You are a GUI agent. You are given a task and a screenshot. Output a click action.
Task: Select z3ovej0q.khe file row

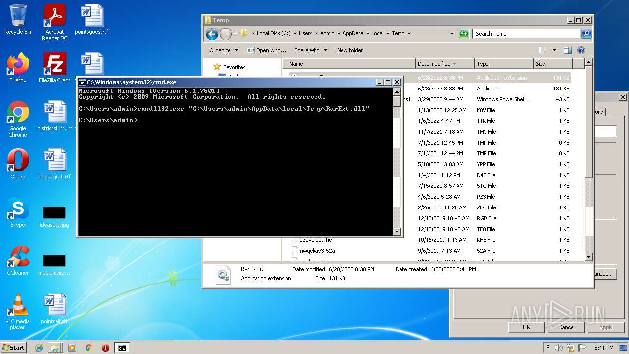(431, 240)
